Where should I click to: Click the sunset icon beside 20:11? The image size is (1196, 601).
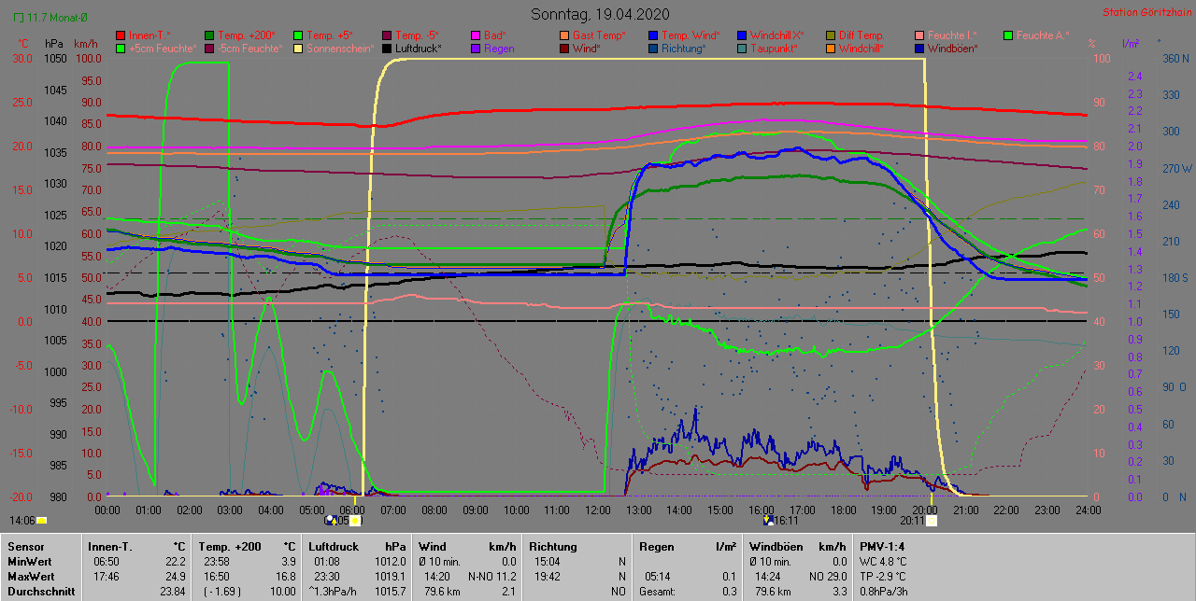(932, 521)
